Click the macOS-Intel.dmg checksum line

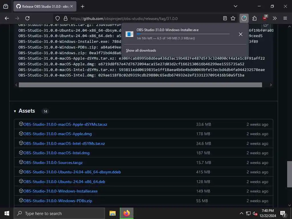pyautogui.click(x=131, y=75)
